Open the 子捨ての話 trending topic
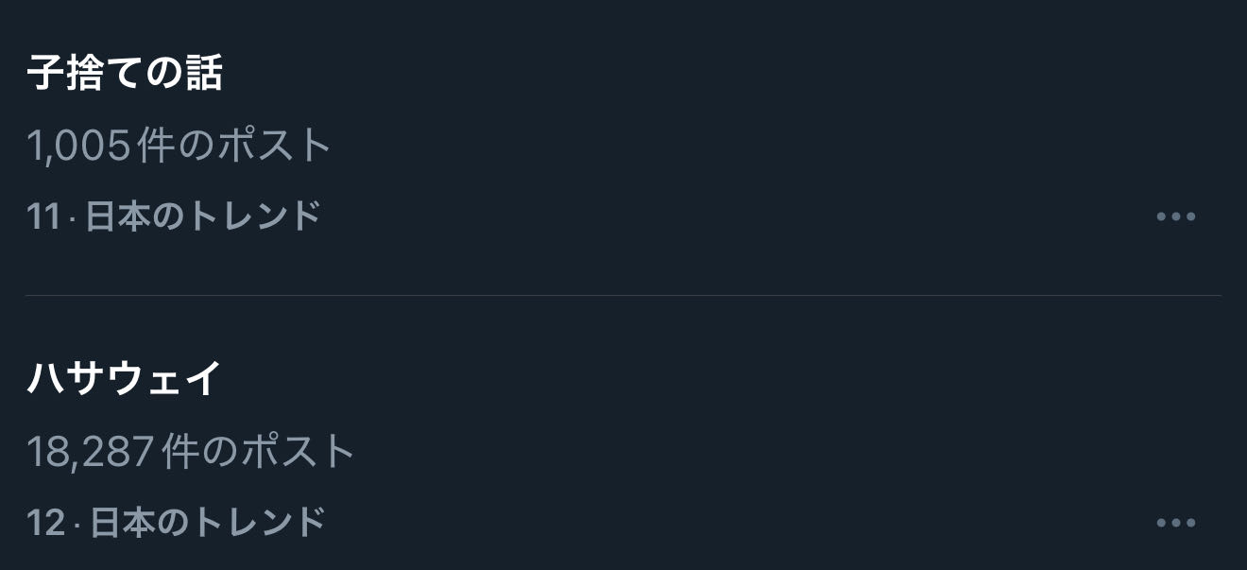Viewport: 1247px width, 570px height. point(125,73)
